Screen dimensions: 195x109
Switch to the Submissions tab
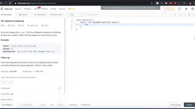(40, 15)
